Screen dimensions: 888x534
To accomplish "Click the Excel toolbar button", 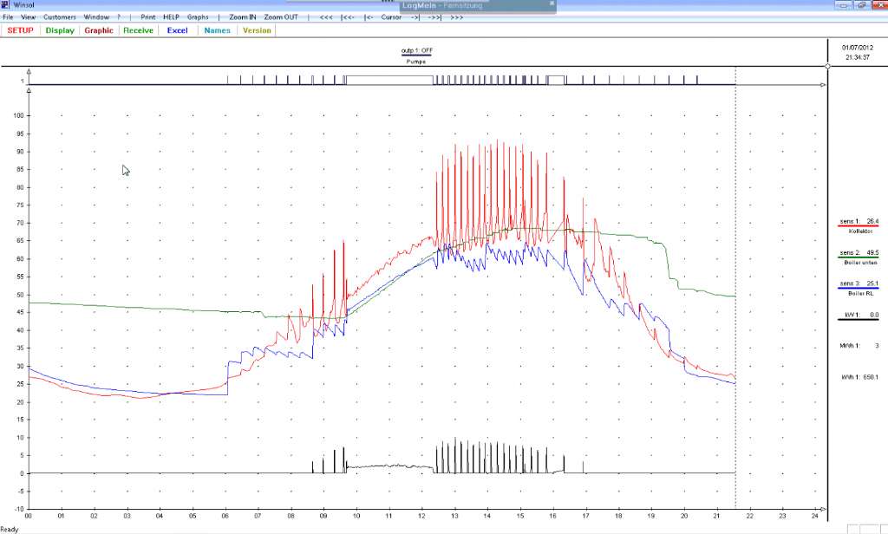I will (177, 30).
